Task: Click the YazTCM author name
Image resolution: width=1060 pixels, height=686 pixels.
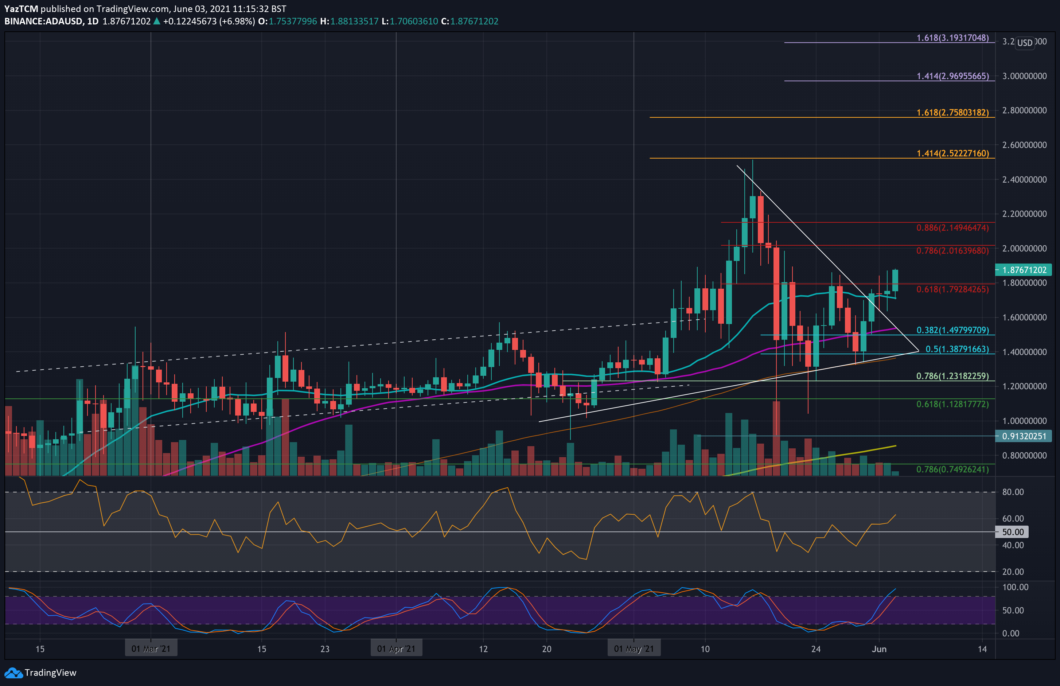Action: 21,9
